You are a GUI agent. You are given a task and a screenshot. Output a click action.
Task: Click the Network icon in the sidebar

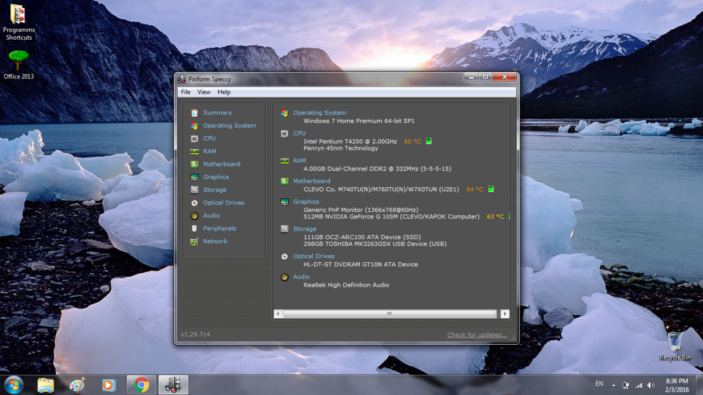[x=194, y=242]
